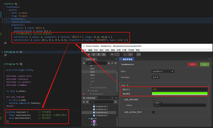Viewport: 213px width, 128px height.
Task: Create an asset with assets plus icon
Action: pyautogui.click(x=84, y=102)
